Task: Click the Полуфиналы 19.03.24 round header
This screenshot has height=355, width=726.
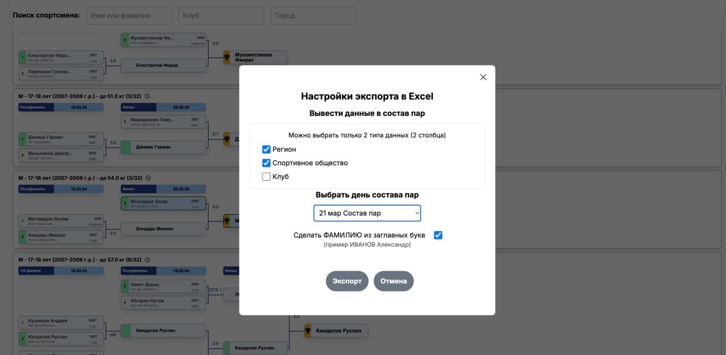Action: 163,271
